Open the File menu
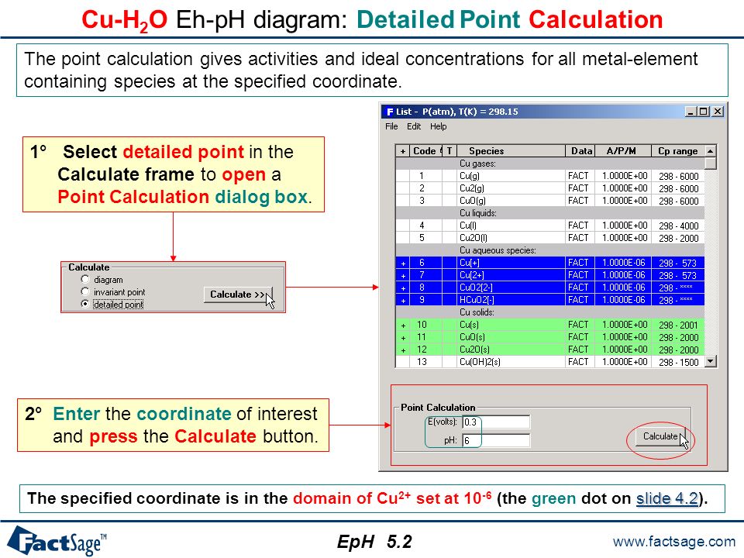The image size is (744, 558). [x=391, y=126]
